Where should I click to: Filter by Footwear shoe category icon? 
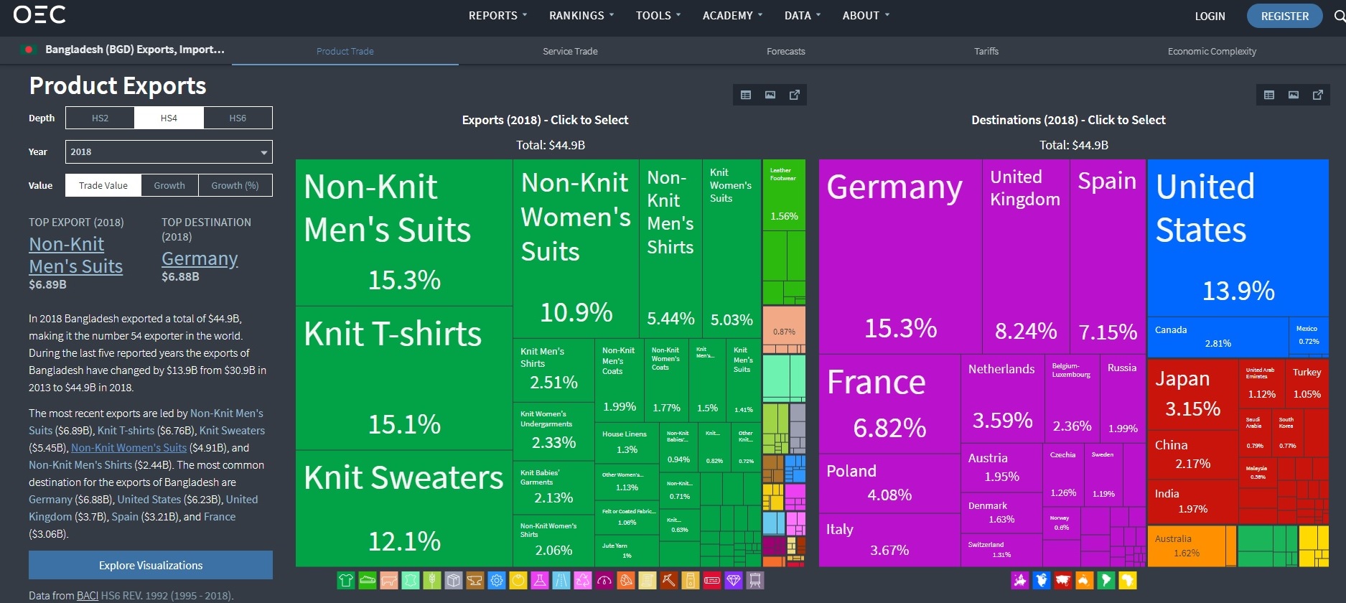click(368, 580)
